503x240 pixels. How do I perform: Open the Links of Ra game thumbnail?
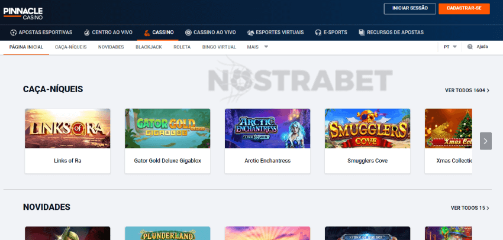coord(67,128)
